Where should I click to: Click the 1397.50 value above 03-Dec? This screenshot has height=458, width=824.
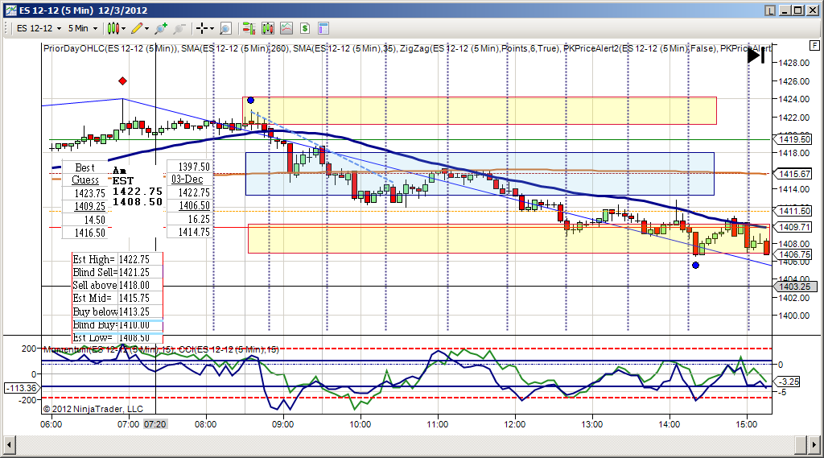194,167
